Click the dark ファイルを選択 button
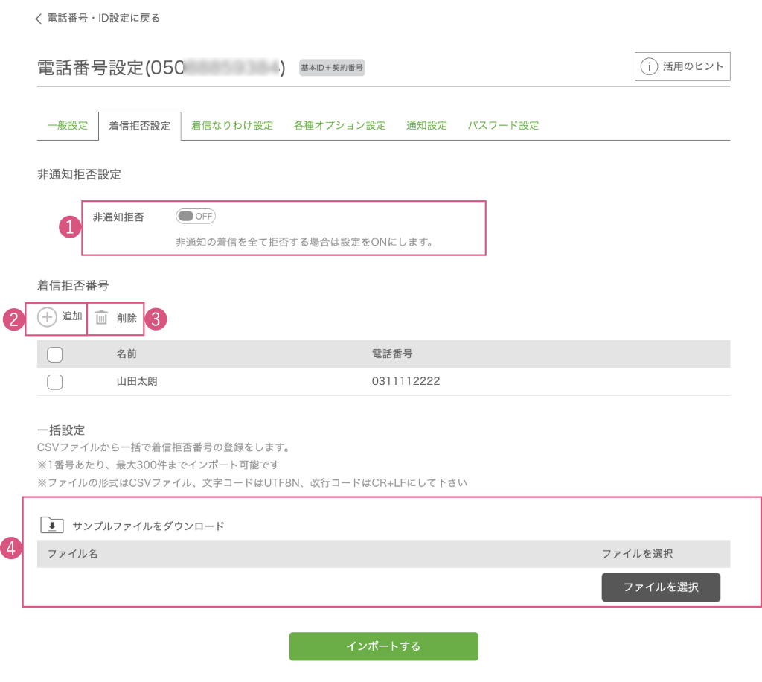The width and height of the screenshot is (762, 682). pos(661,587)
